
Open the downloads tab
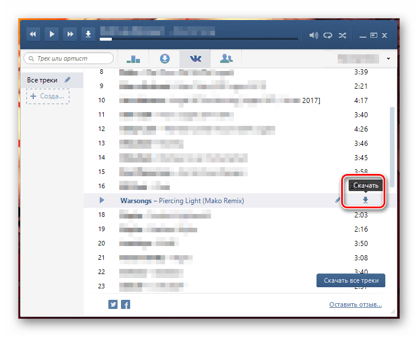point(165,58)
